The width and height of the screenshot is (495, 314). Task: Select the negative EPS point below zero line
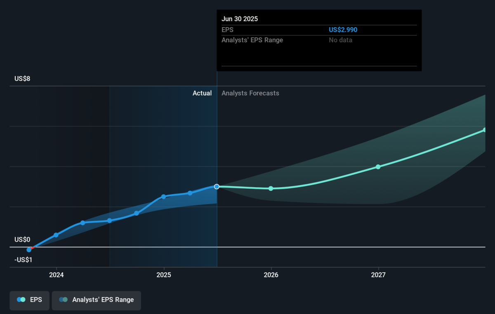(x=29, y=250)
